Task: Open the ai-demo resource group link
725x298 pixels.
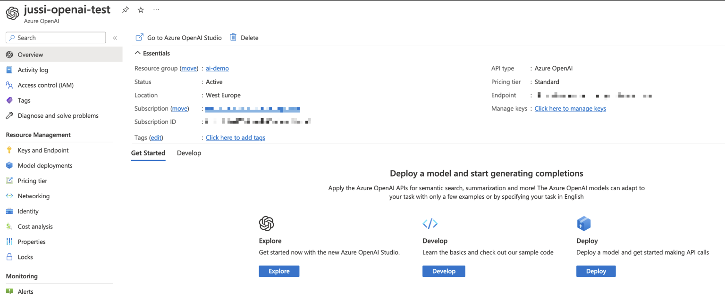Action: click(x=217, y=68)
